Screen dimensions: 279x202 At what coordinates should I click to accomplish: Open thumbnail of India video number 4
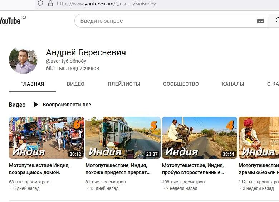pyautogui.click(x=200, y=137)
